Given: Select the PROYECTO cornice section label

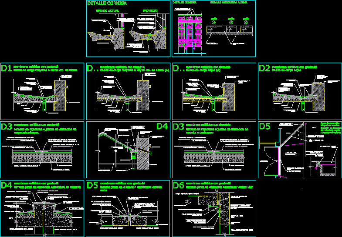Looking at the screenshot, I should tap(150, 11).
